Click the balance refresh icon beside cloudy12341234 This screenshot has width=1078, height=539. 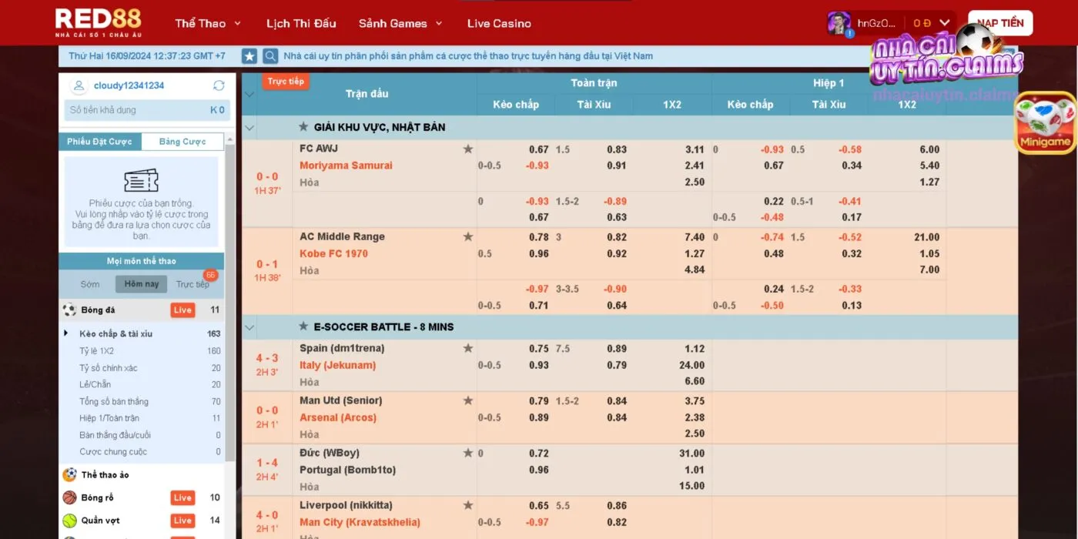[x=219, y=85]
